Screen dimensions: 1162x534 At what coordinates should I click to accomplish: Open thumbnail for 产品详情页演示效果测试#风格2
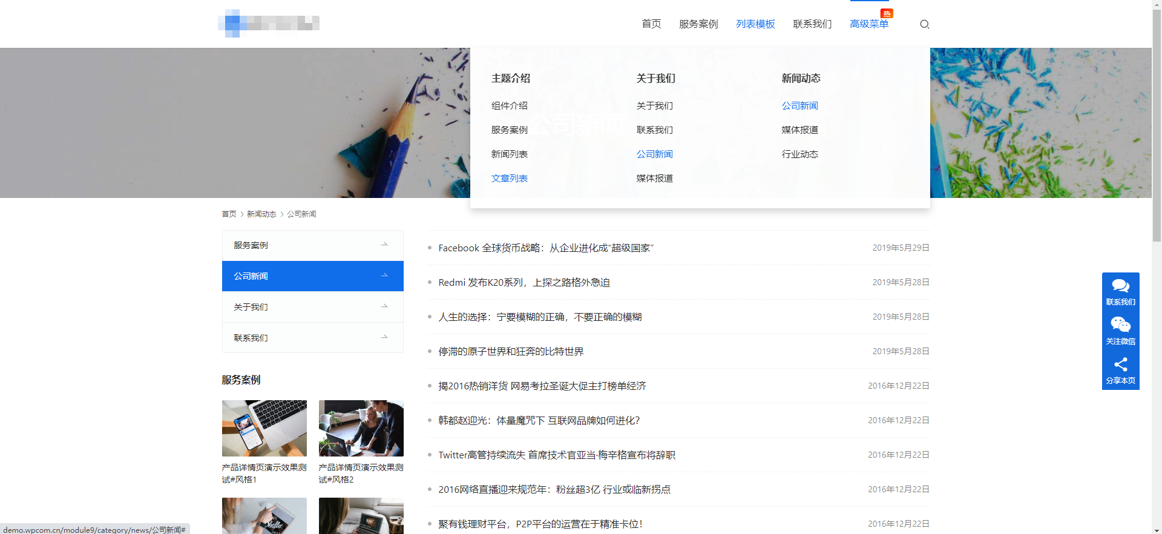tap(361, 428)
